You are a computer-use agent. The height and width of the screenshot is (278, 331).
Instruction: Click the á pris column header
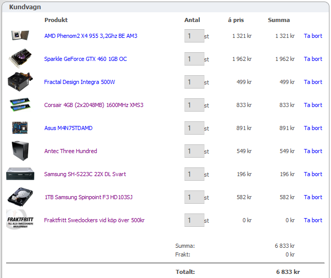click(x=236, y=20)
